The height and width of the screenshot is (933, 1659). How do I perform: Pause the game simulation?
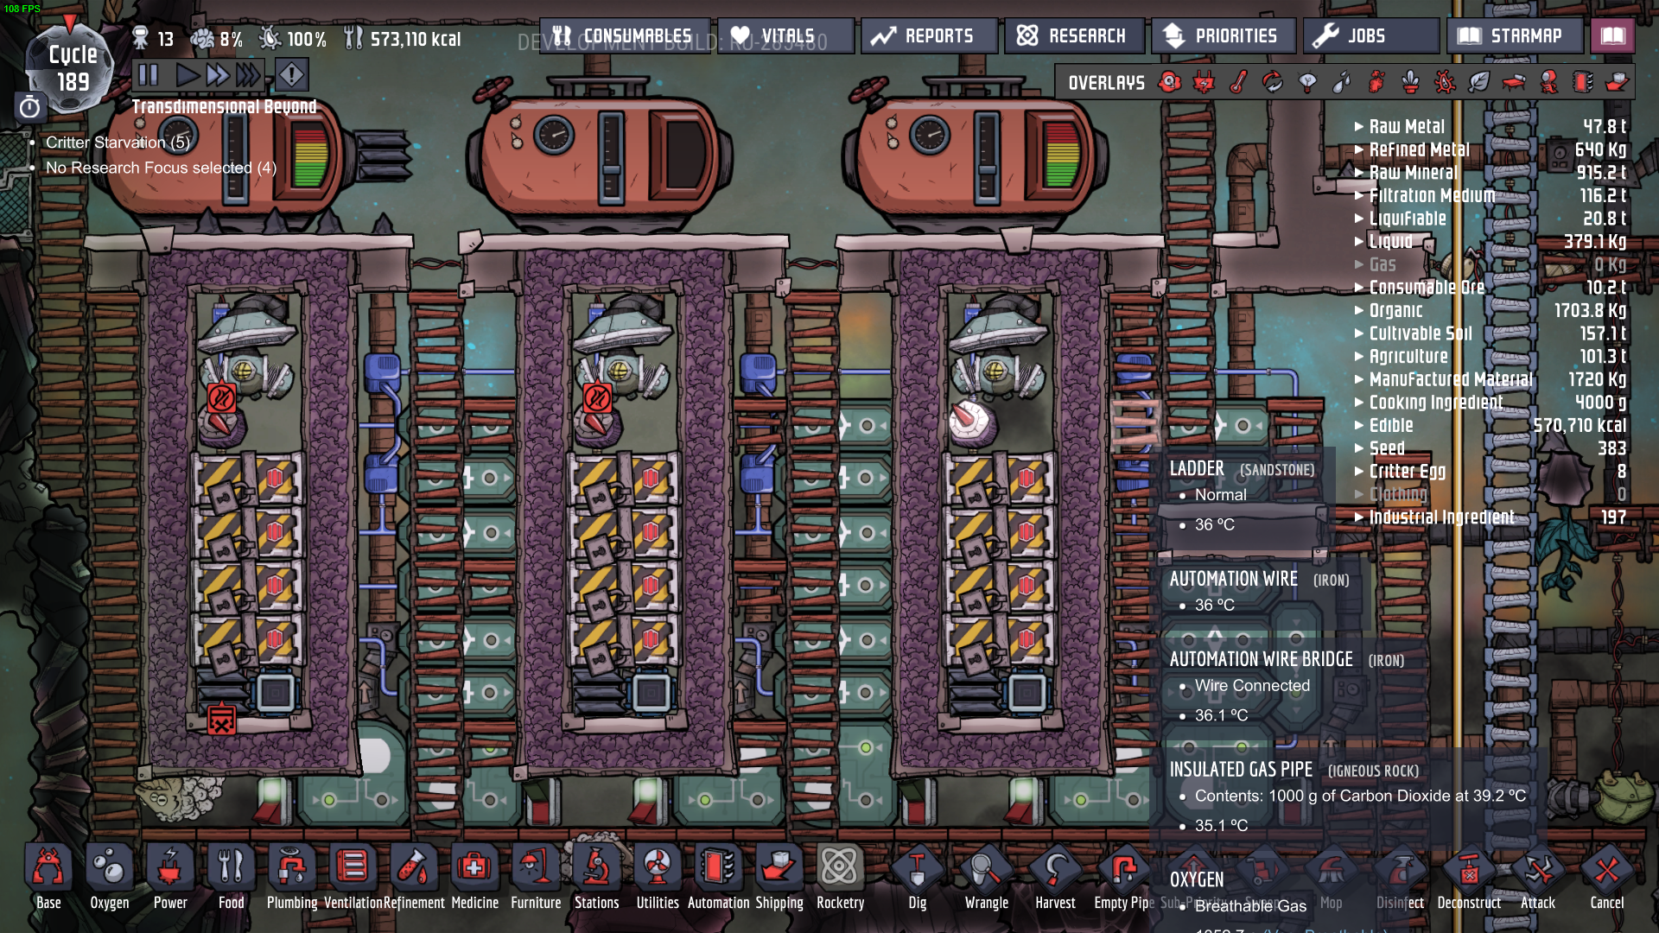click(x=148, y=75)
